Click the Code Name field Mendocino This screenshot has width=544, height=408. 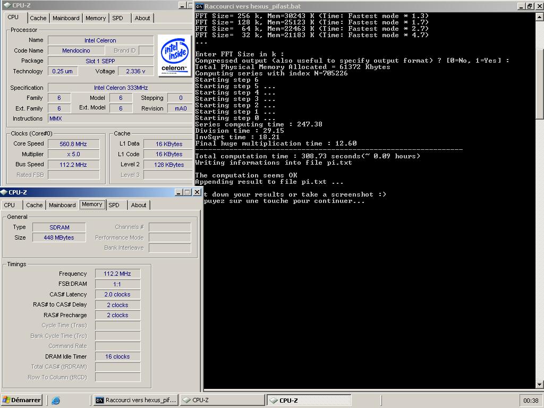pyautogui.click(x=76, y=50)
